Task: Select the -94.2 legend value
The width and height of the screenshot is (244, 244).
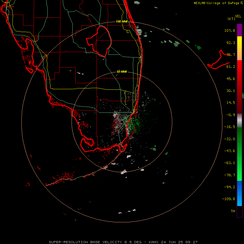Action: (x=230, y=187)
